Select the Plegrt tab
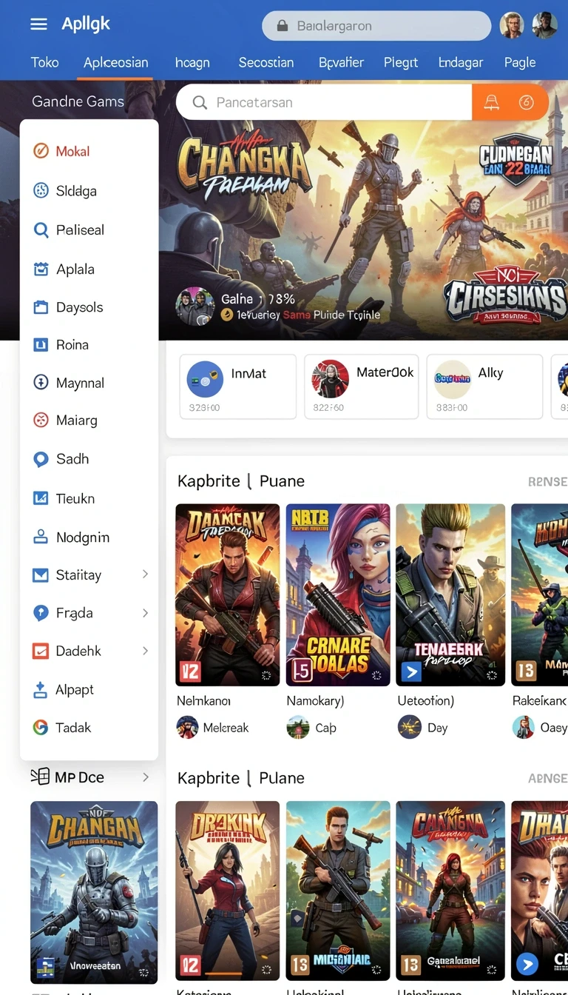568x995 pixels. [401, 63]
